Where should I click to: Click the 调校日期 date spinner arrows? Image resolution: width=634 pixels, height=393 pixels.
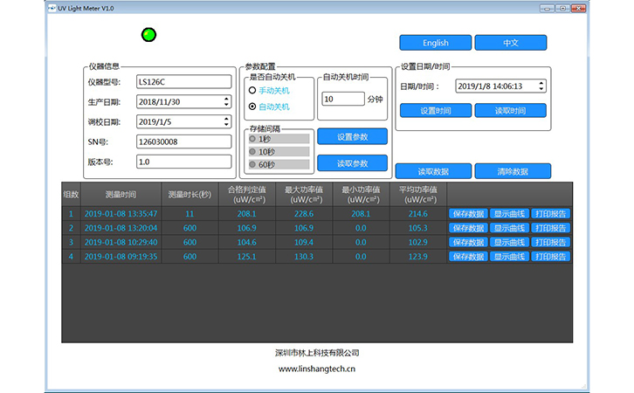coord(226,121)
